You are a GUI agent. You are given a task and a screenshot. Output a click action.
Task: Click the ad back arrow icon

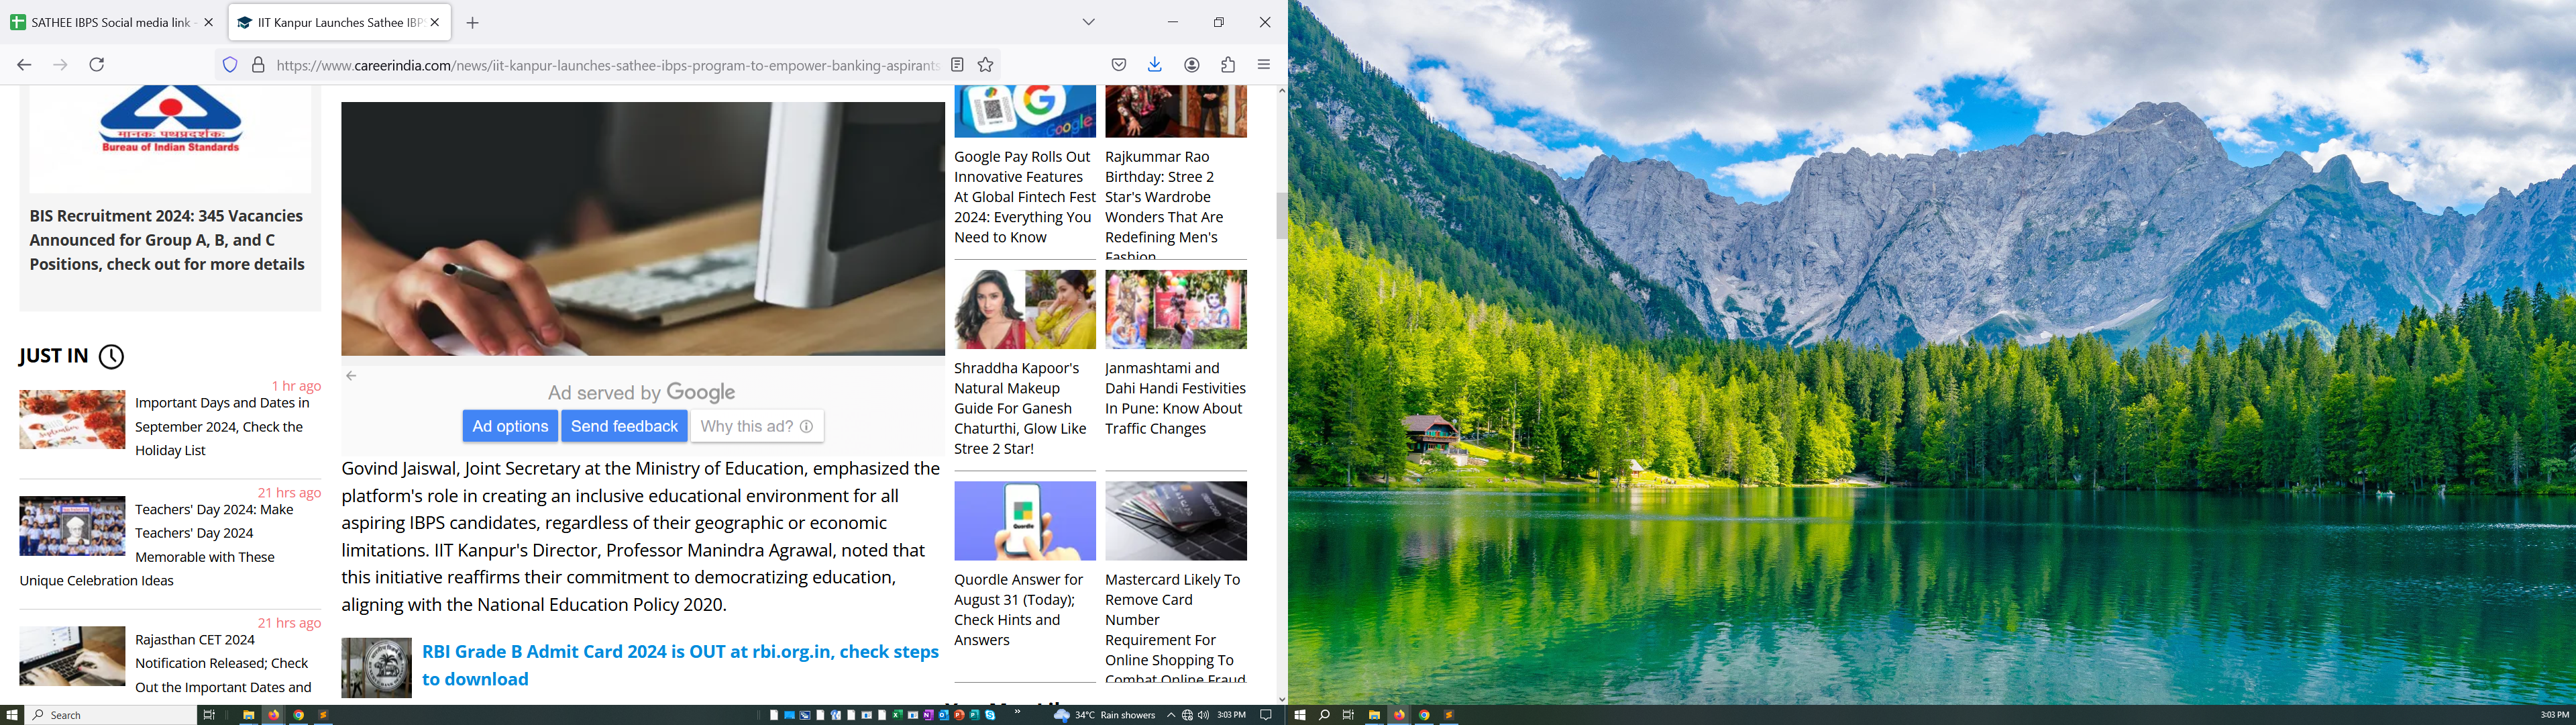click(x=351, y=377)
